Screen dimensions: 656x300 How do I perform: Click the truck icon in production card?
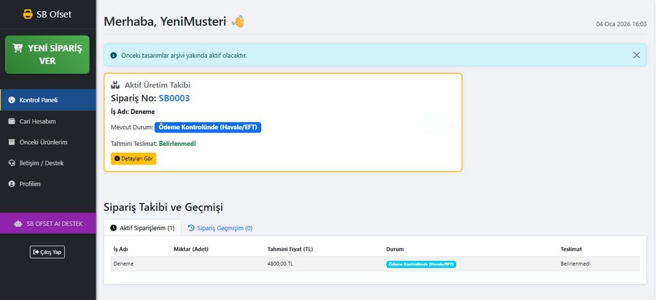439,122
